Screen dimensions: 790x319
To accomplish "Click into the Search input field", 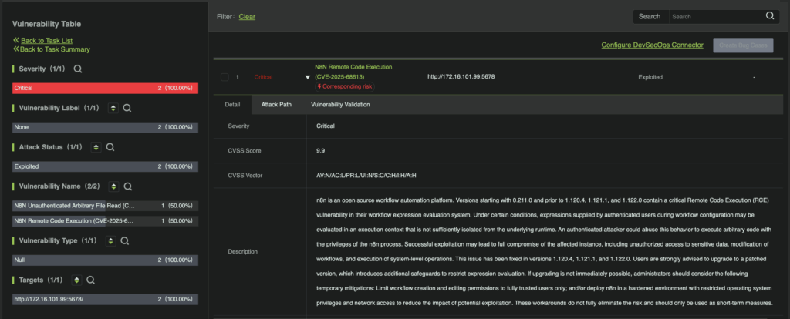I will point(715,16).
